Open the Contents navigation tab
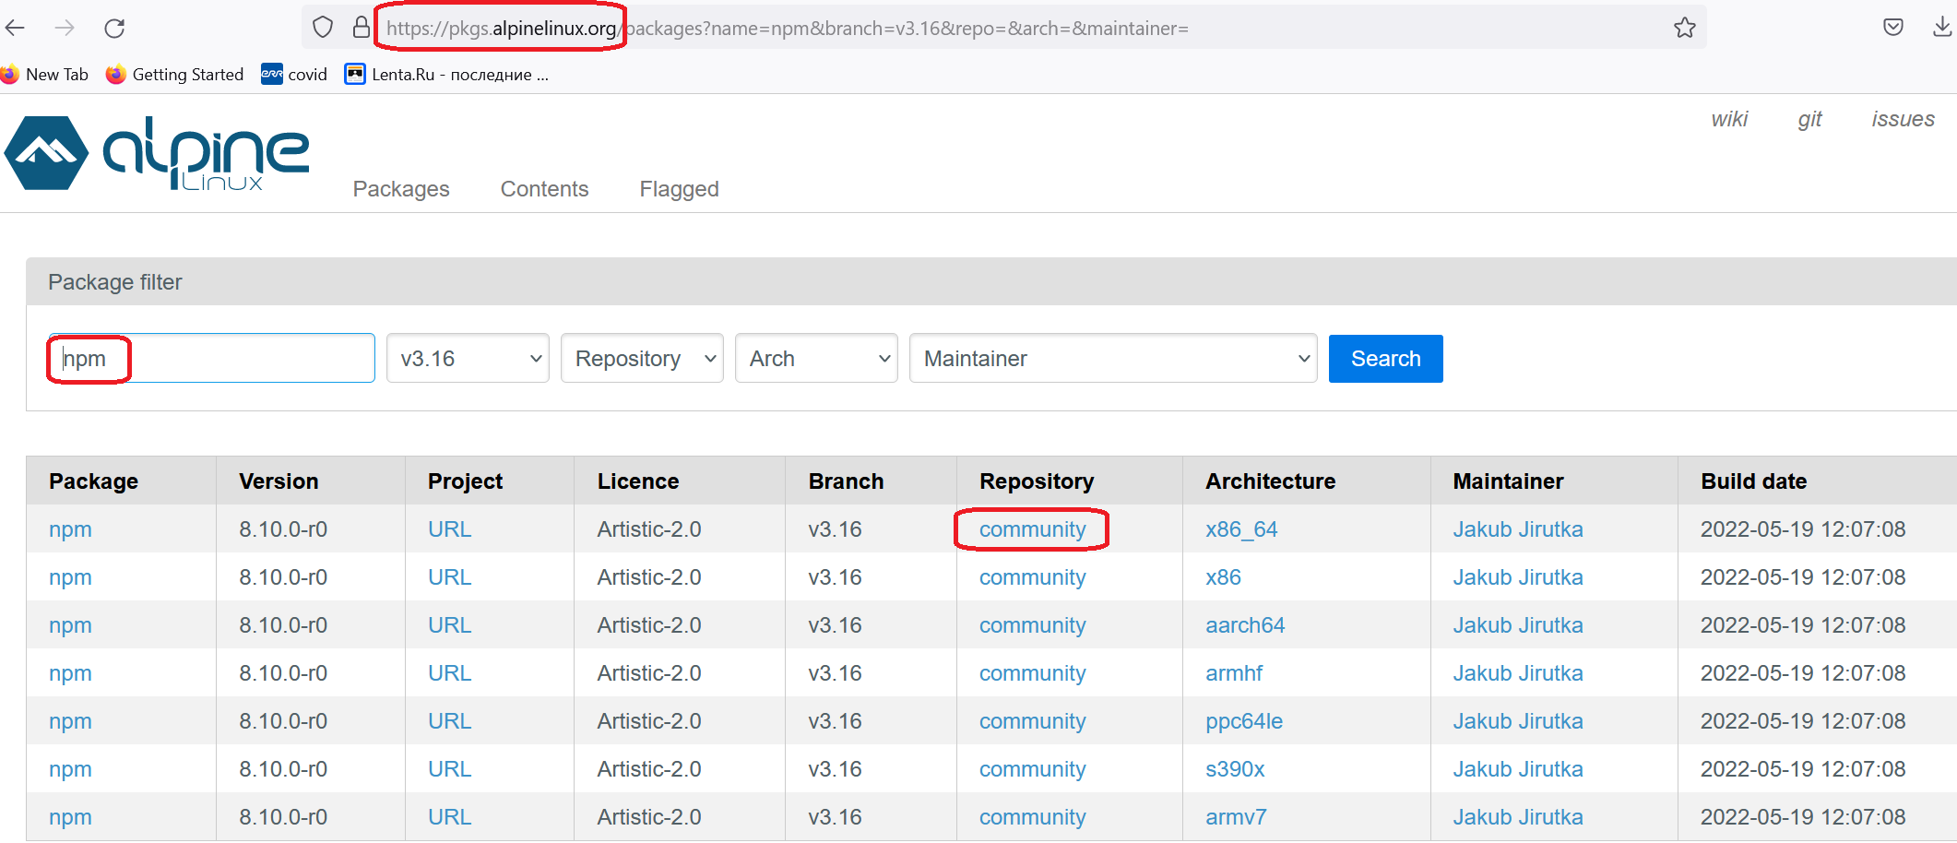This screenshot has width=1957, height=843. [544, 189]
